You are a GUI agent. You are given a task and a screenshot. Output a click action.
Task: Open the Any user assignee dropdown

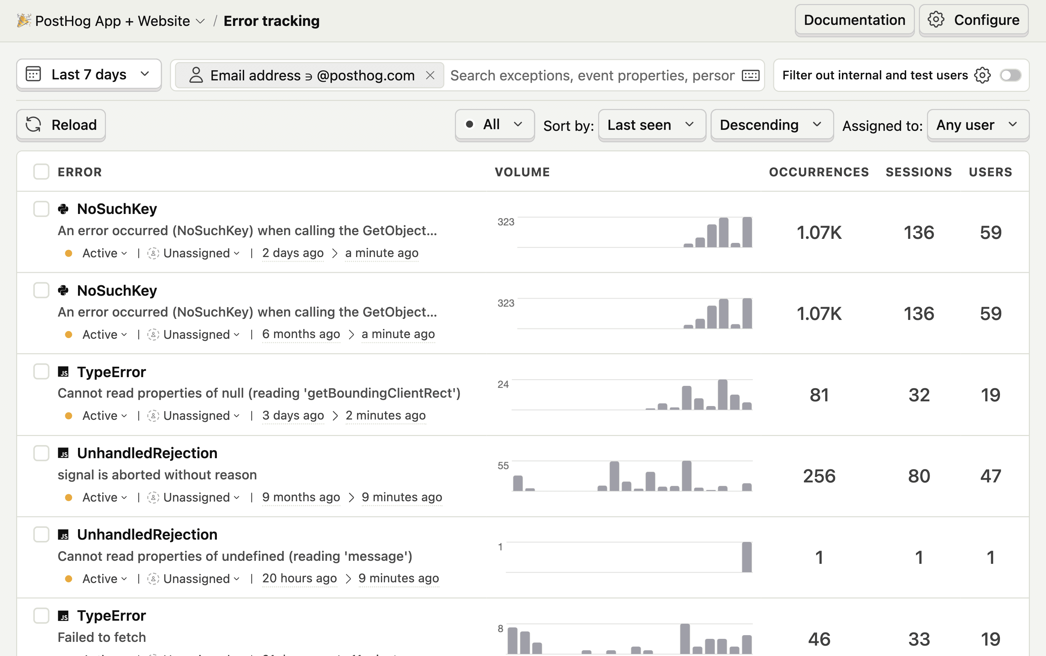(978, 124)
